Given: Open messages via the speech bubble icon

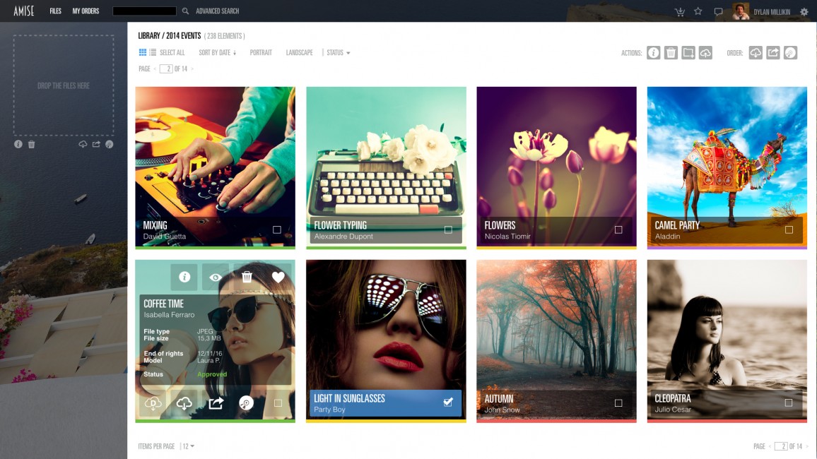Looking at the screenshot, I should [x=718, y=11].
